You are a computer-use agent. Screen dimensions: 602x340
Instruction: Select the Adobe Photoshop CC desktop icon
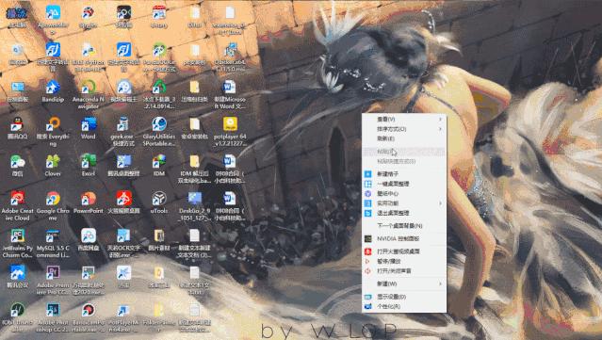pos(53,317)
